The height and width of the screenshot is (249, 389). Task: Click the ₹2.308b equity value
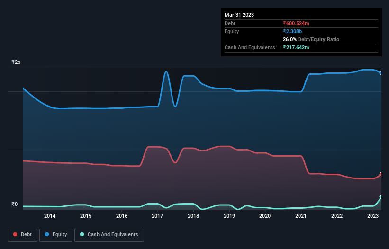point(292,31)
